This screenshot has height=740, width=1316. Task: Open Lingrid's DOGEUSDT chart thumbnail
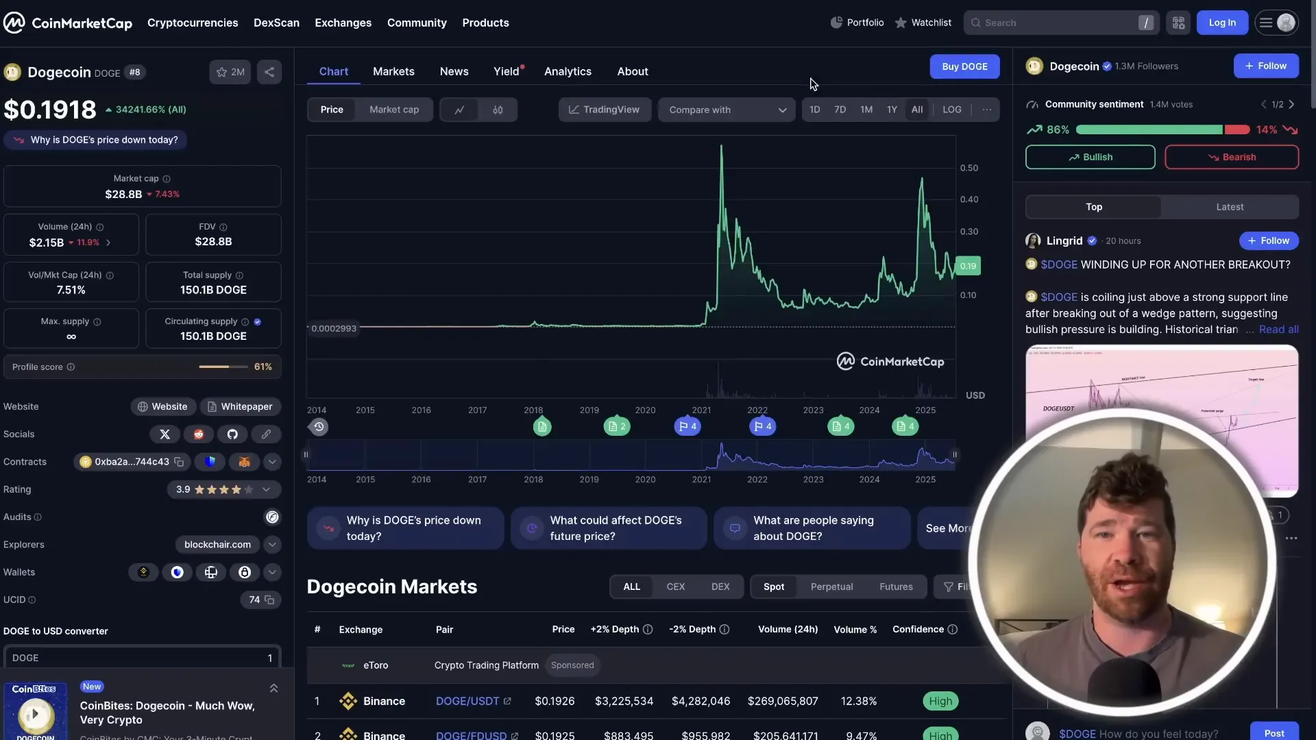(x=1162, y=421)
